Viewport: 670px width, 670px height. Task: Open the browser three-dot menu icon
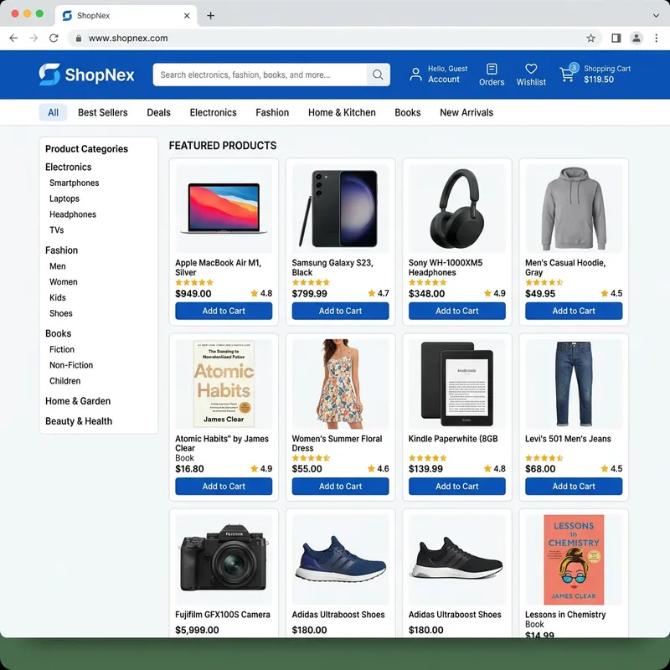tap(657, 38)
